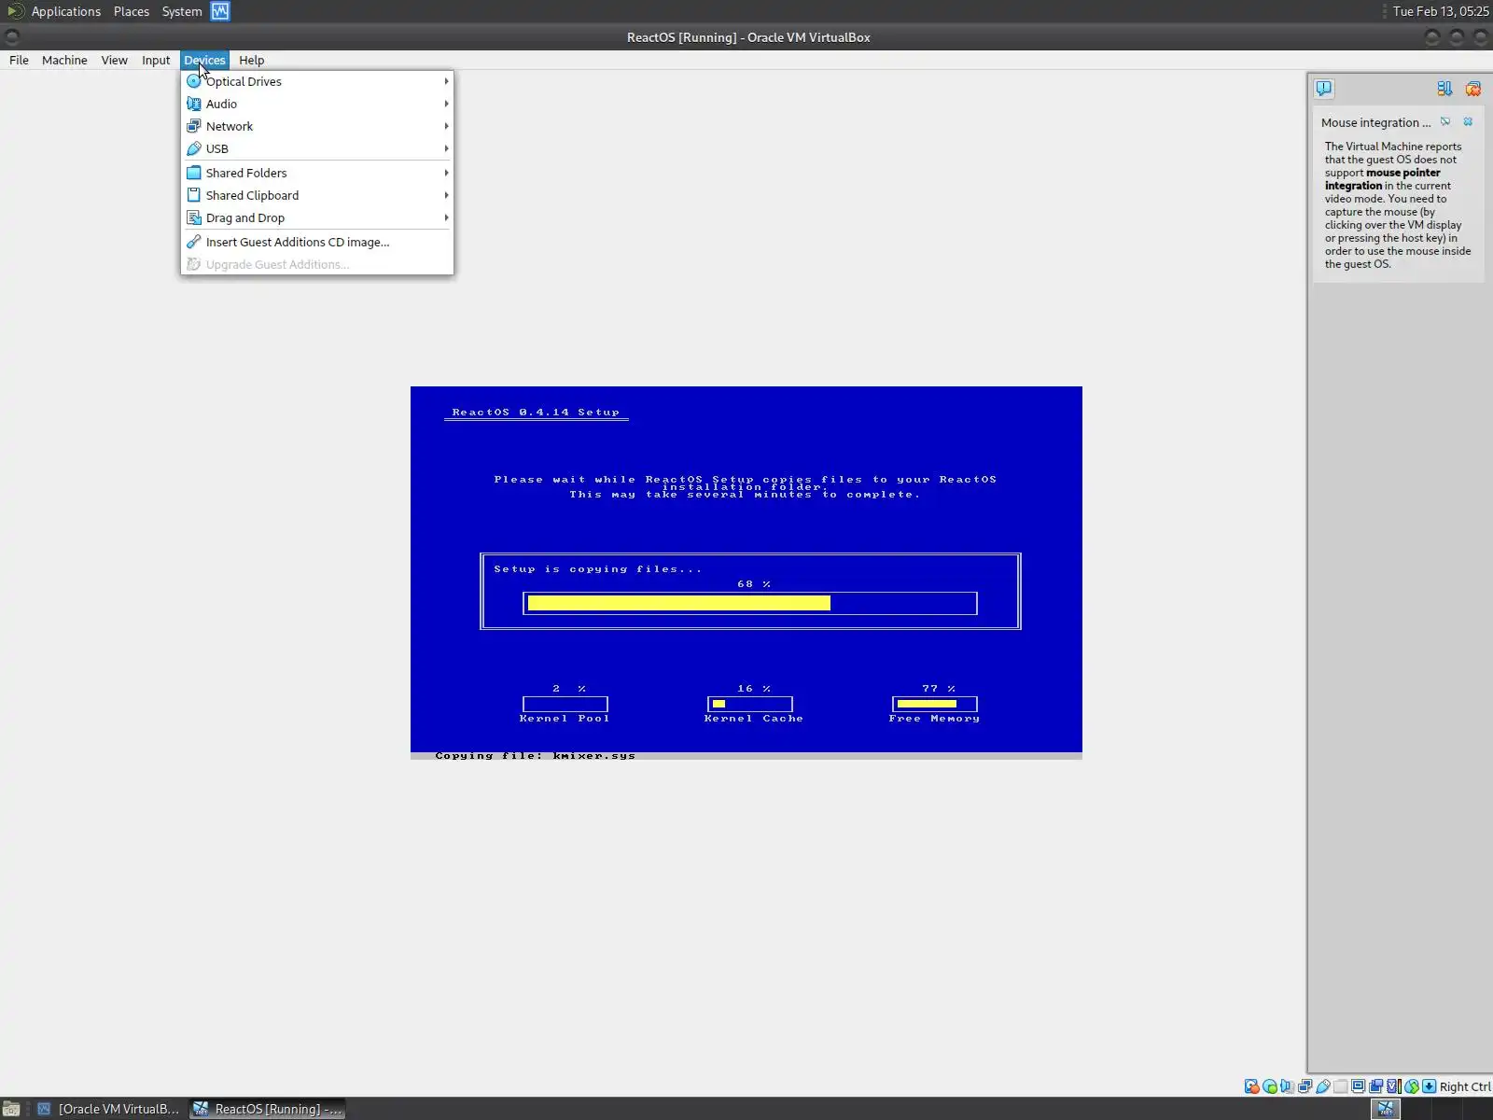Click the recording status indicator icon
1493x1120 pixels.
click(x=1376, y=1086)
